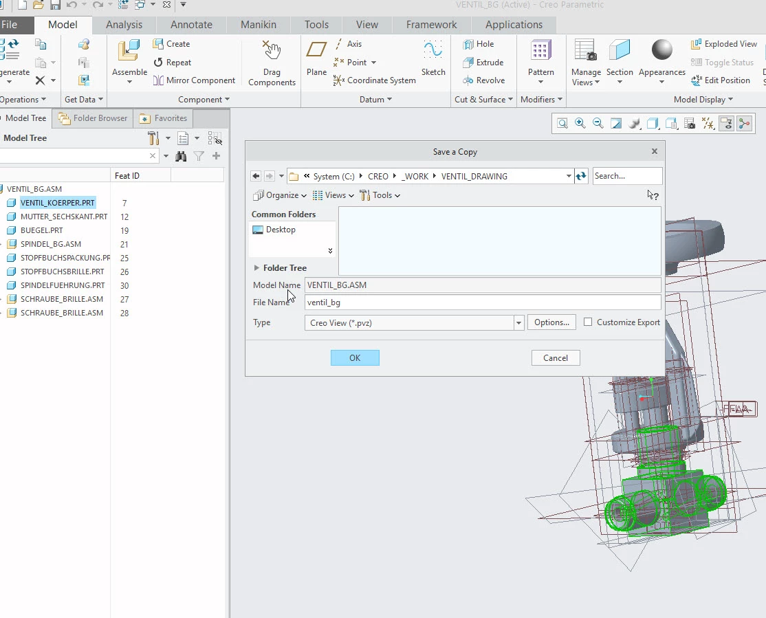Open the Type dropdown showing Creo View

518,323
